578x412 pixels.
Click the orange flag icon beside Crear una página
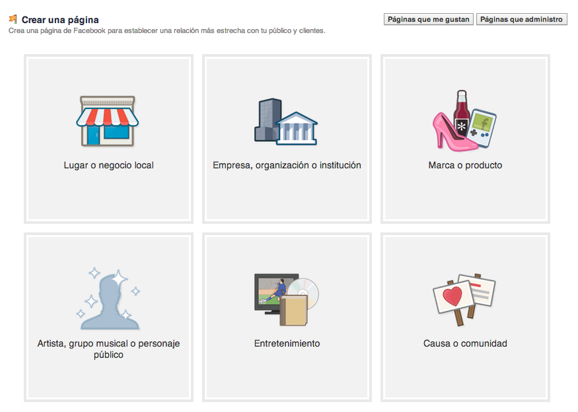pyautogui.click(x=13, y=18)
